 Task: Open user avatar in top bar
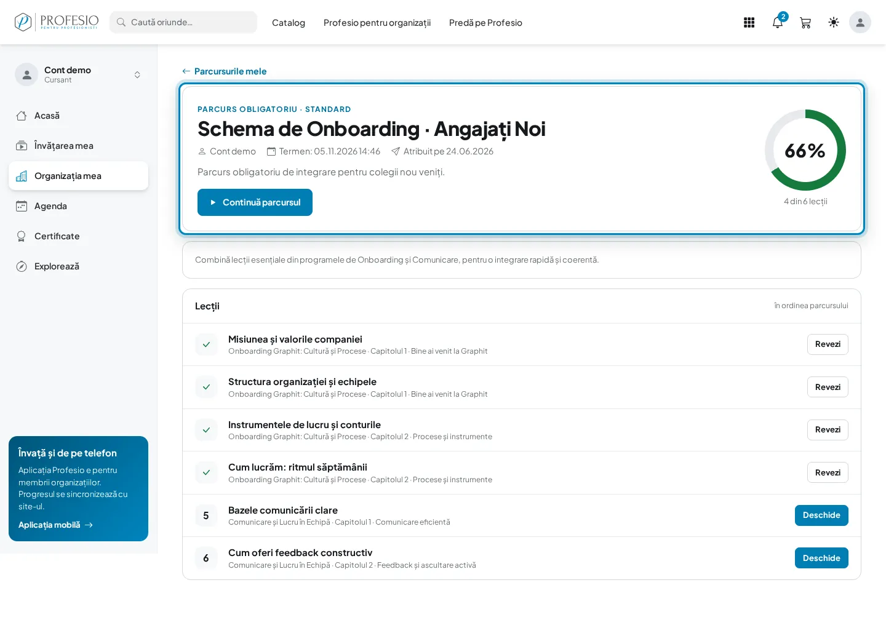point(860,23)
